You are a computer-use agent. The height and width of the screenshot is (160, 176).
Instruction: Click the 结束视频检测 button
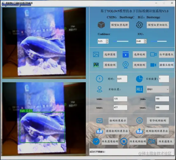[x=138, y=141]
